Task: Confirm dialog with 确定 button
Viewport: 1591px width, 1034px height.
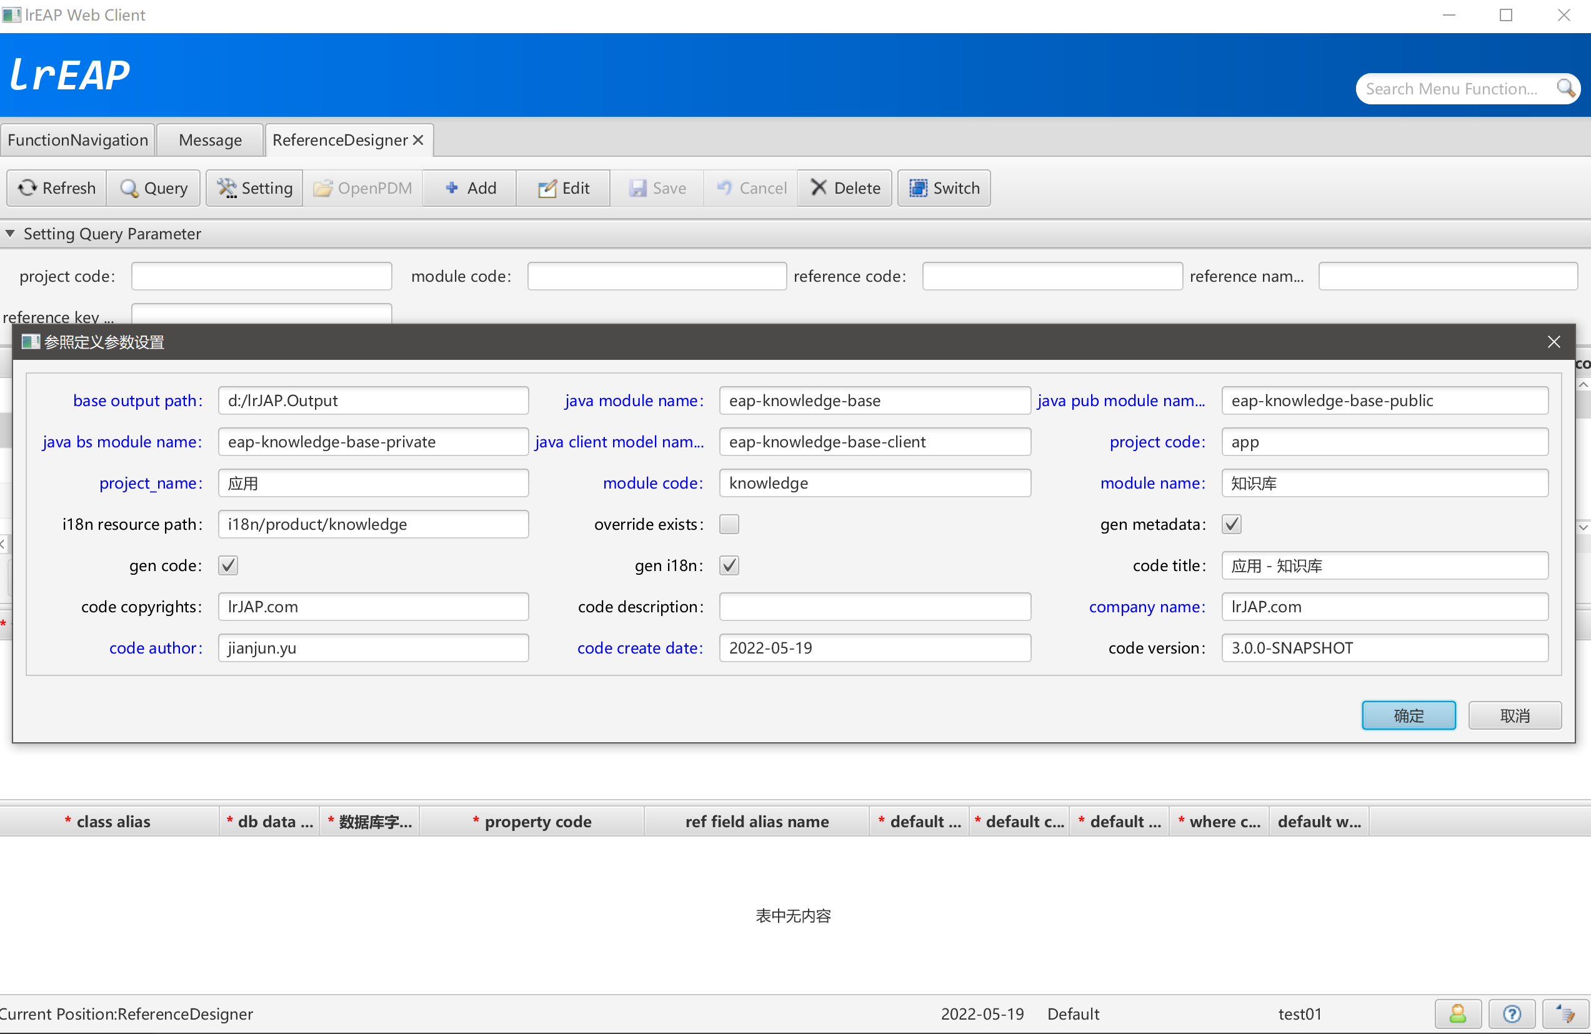Action: click(1409, 716)
